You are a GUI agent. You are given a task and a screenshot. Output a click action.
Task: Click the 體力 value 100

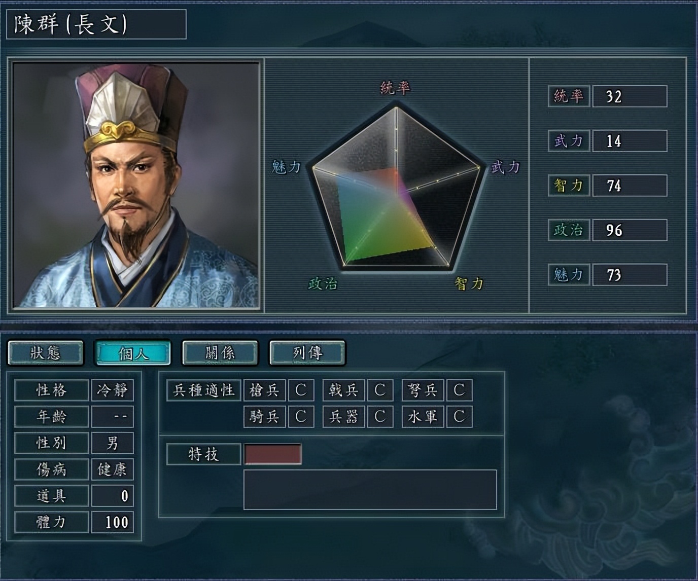click(x=112, y=522)
